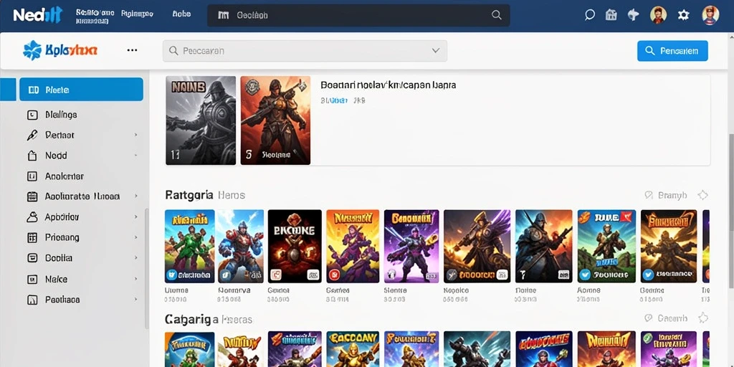Screen dimensions: 734x367
Task: Click the grid icon next to Prleaang
Action: 32,237
